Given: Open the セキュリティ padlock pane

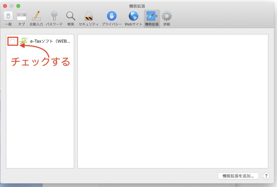Looking at the screenshot, I should (89, 19).
